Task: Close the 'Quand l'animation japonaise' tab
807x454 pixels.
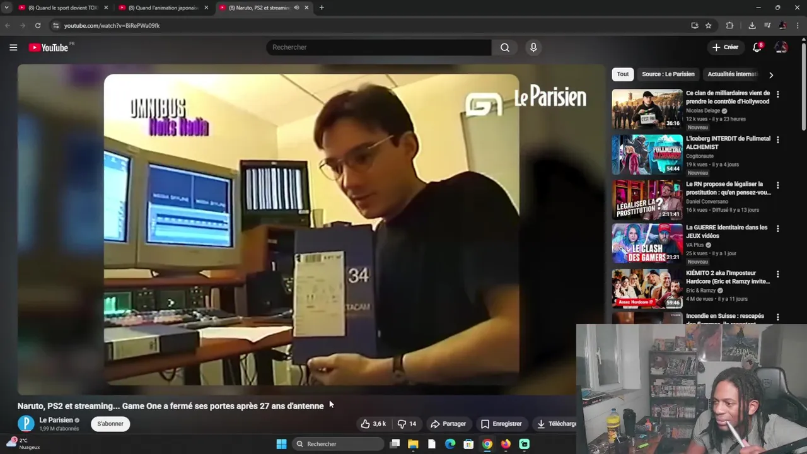Action: point(206,8)
